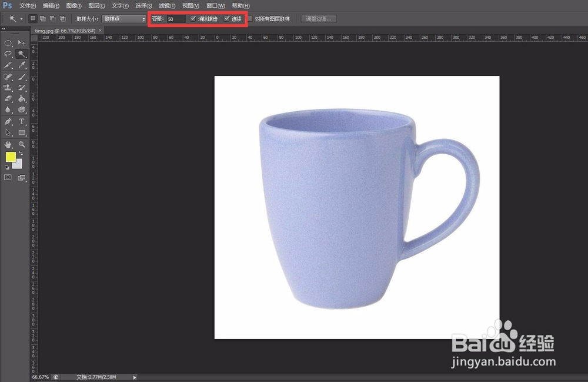The height and width of the screenshot is (382, 588).
Task: Open the 取样大小 sample size dropdown
Action: pos(124,19)
